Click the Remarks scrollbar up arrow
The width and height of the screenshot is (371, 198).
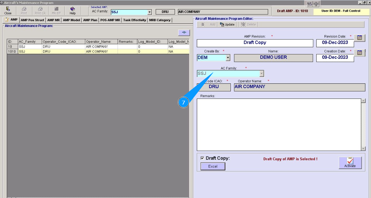[x=363, y=101]
